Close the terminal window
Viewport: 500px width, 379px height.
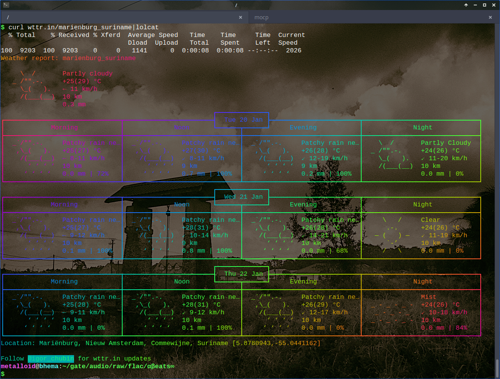493,5
